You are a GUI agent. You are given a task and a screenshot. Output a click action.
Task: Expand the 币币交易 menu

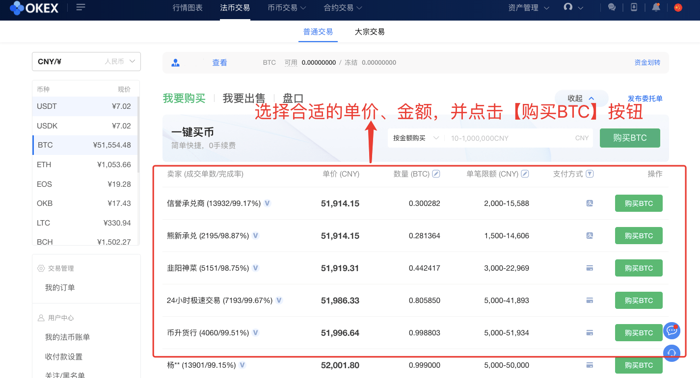[x=287, y=7]
